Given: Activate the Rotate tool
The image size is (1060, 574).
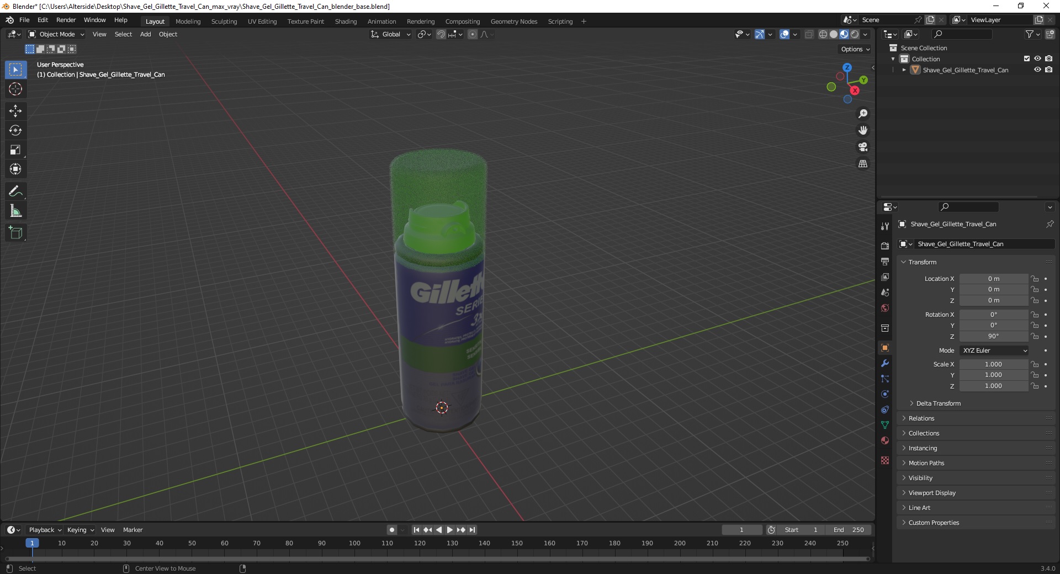Looking at the screenshot, I should 15,130.
